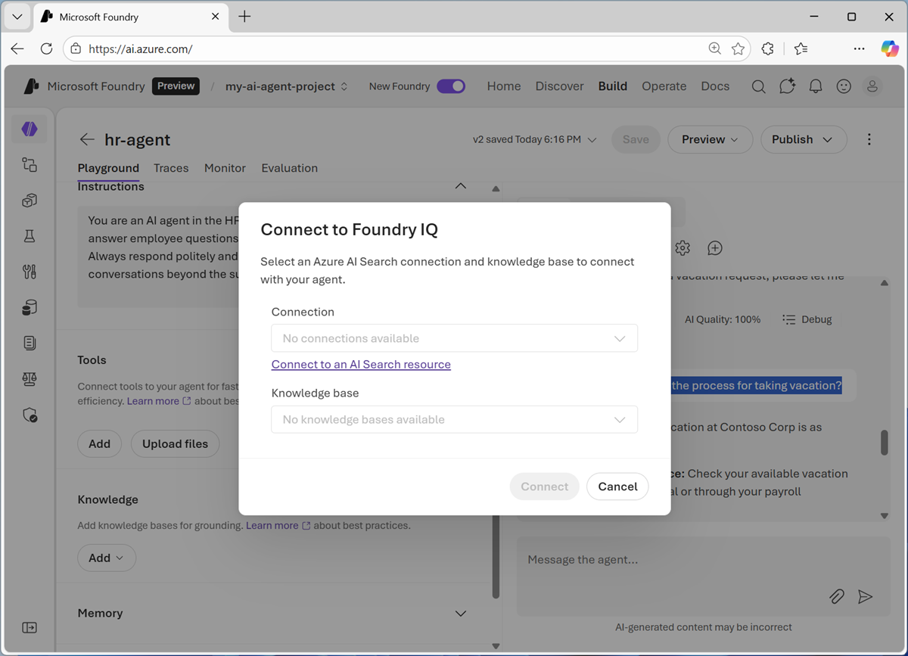Collapse the Memory section
This screenshot has width=908, height=656.
(x=461, y=613)
